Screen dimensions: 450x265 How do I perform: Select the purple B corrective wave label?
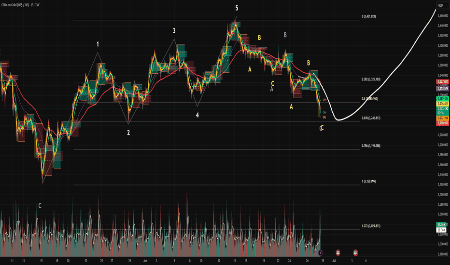(285, 35)
